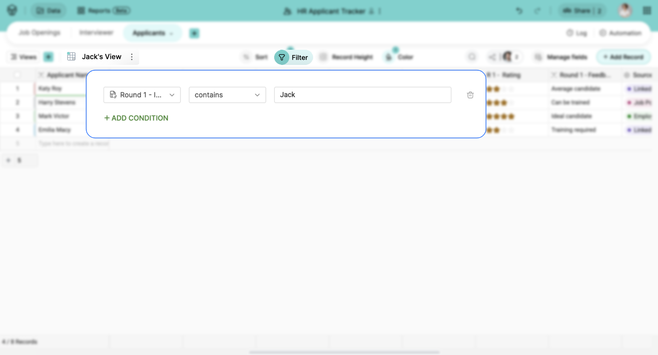This screenshot has width=658, height=355.
Task: Toggle the select-all checkbox in header row
Action: tap(17, 75)
